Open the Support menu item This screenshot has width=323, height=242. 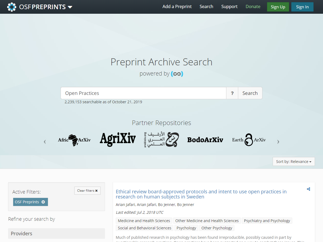(x=229, y=7)
